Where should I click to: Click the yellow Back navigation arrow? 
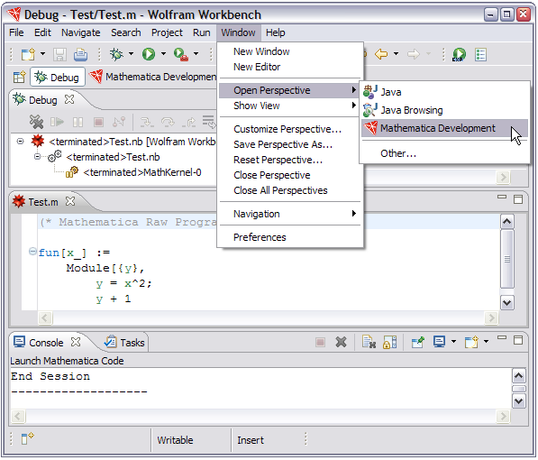[x=381, y=53]
